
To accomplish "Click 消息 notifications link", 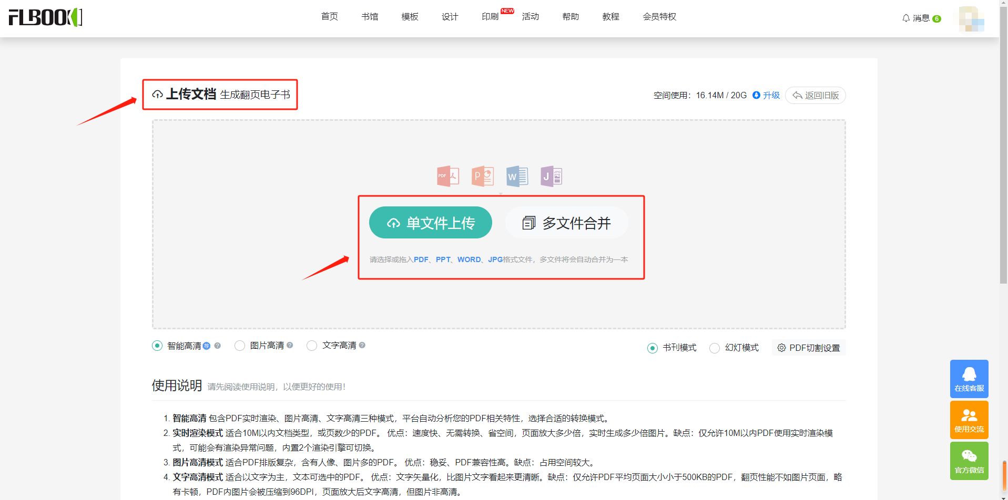I will (x=921, y=18).
